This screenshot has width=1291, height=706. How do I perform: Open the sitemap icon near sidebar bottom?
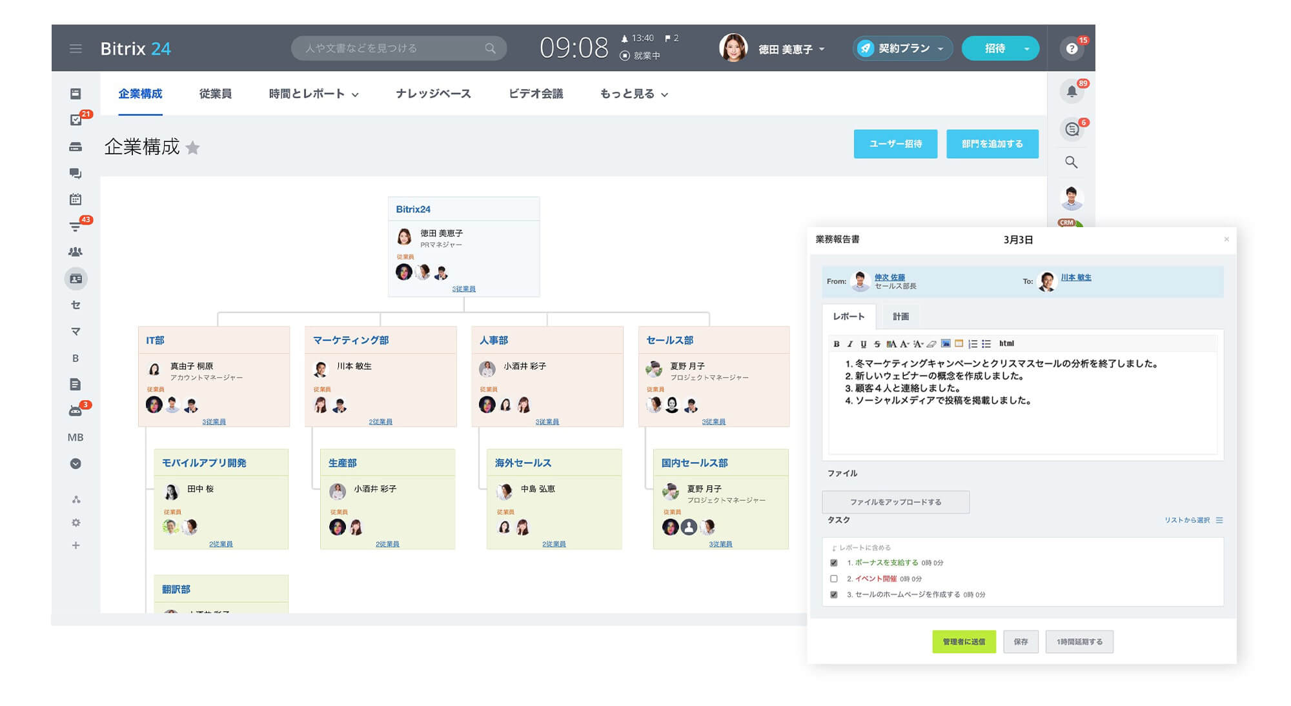pos(76,499)
